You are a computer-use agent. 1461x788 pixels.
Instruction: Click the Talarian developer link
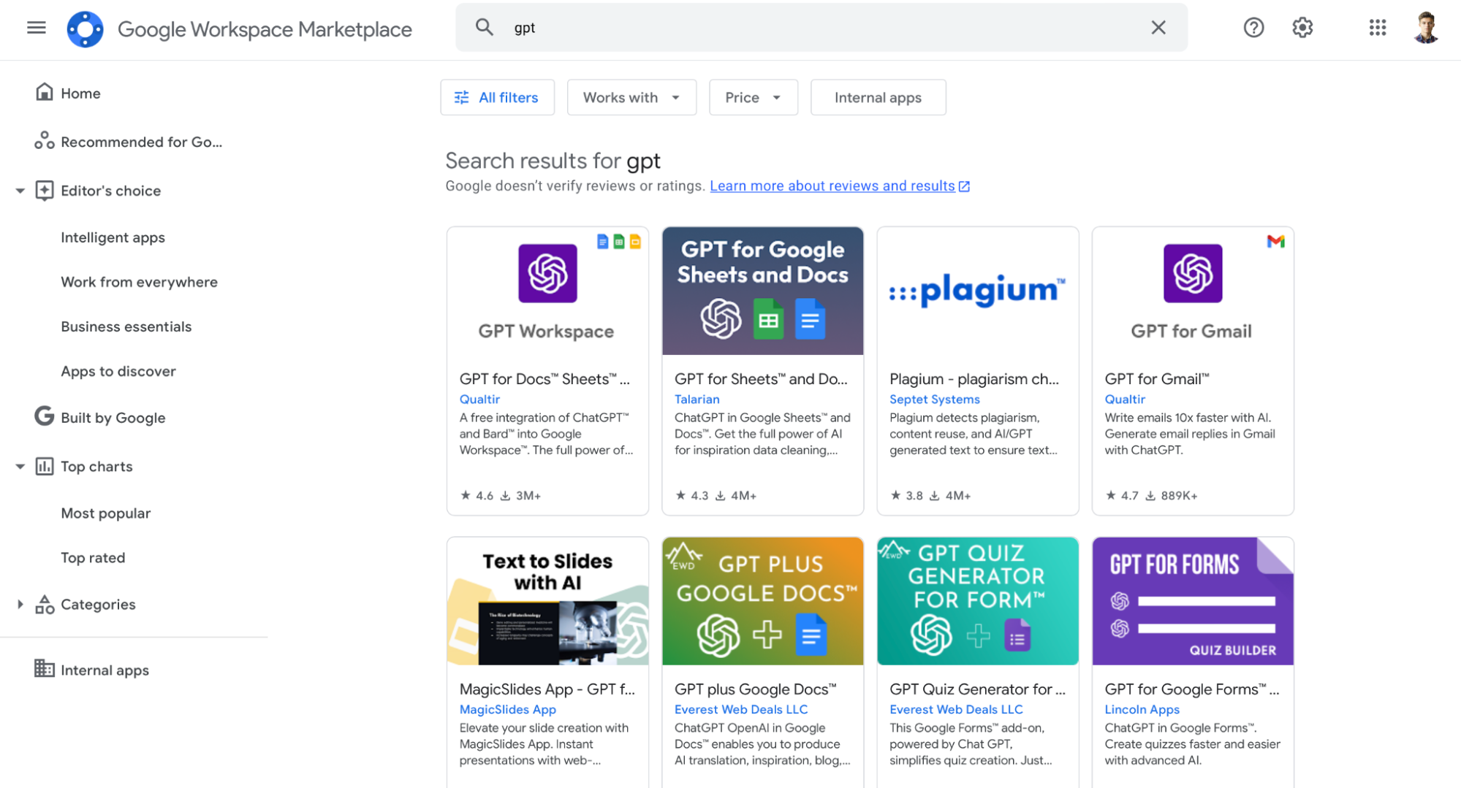[697, 399]
